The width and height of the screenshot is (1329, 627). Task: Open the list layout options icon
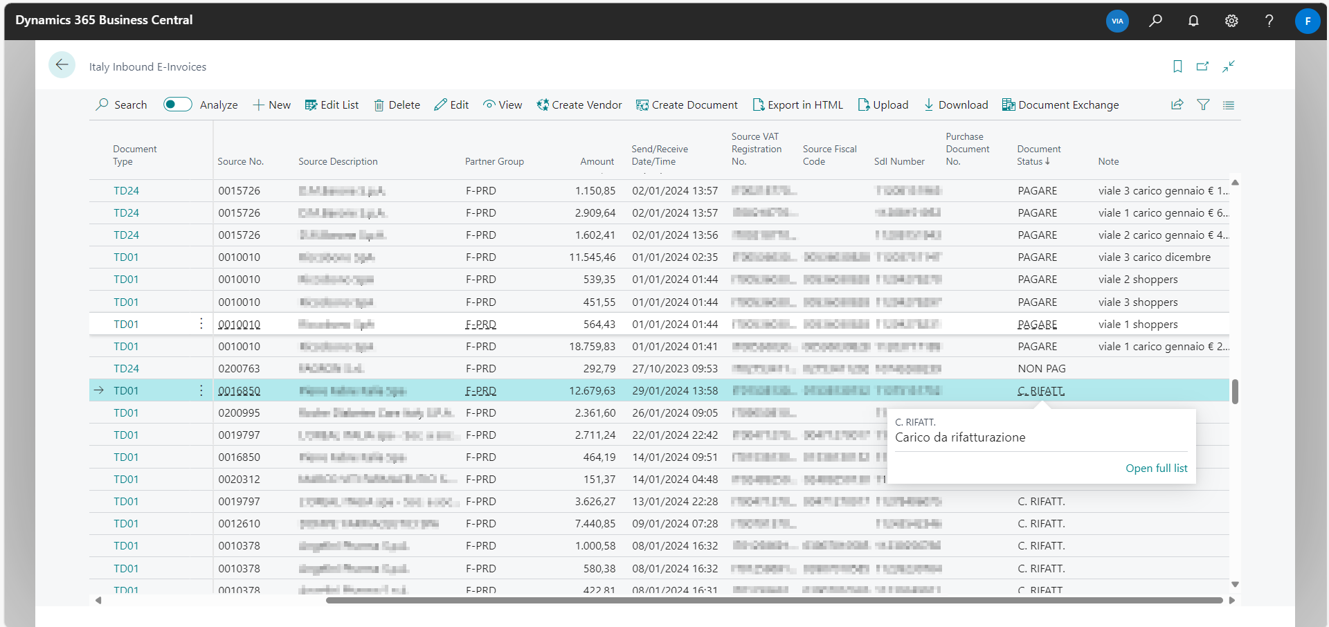tap(1229, 105)
